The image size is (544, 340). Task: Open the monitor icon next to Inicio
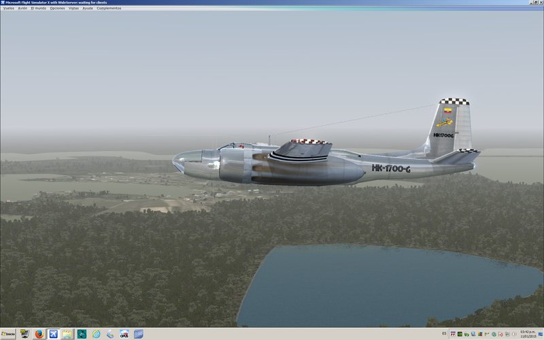click(x=24, y=334)
